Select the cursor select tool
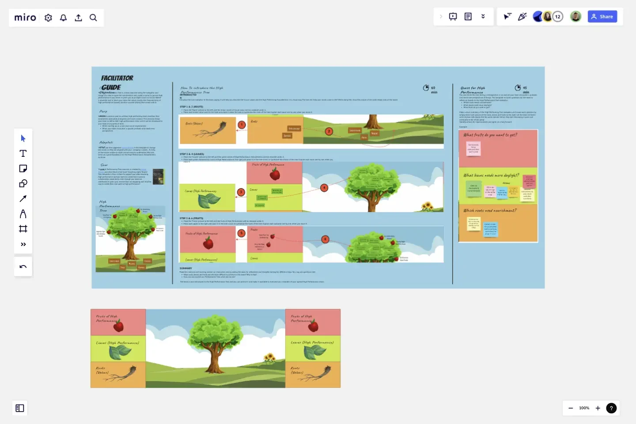 (23, 138)
